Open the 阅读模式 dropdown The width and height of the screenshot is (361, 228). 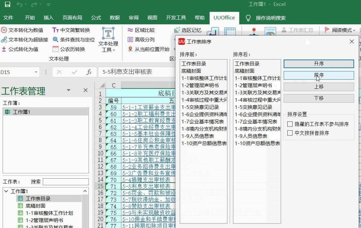pos(340,30)
